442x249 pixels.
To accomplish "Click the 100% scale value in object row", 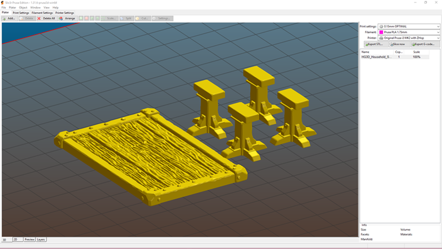I will pyautogui.click(x=416, y=57).
